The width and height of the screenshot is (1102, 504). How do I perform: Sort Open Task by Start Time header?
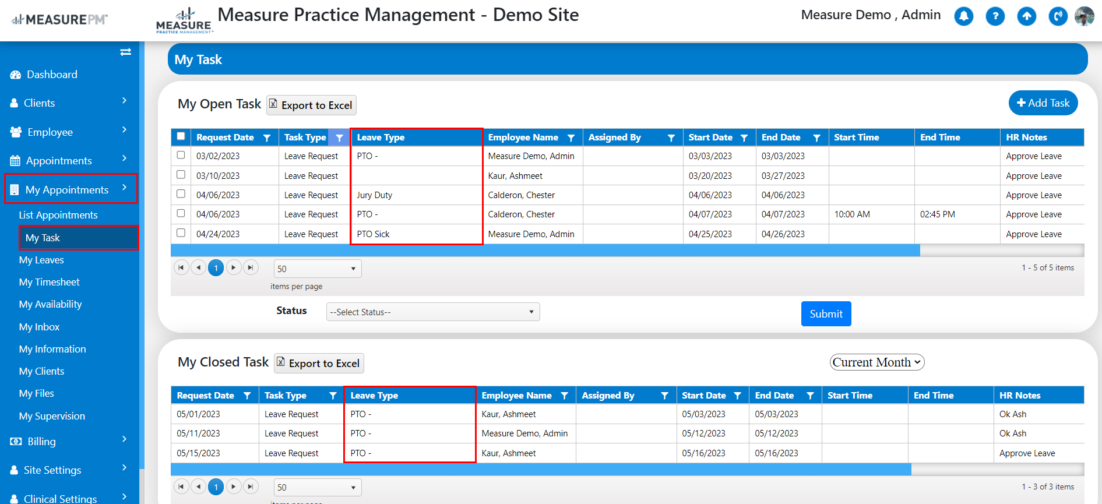coord(856,138)
